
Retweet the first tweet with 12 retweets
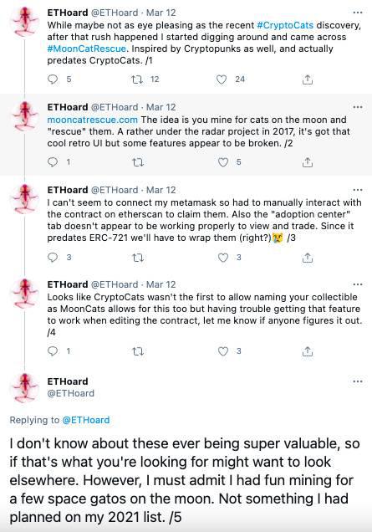click(137, 79)
